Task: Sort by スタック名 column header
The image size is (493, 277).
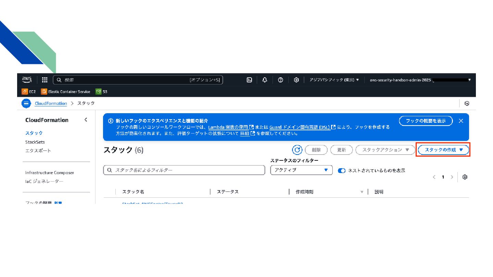Action: pos(133,192)
